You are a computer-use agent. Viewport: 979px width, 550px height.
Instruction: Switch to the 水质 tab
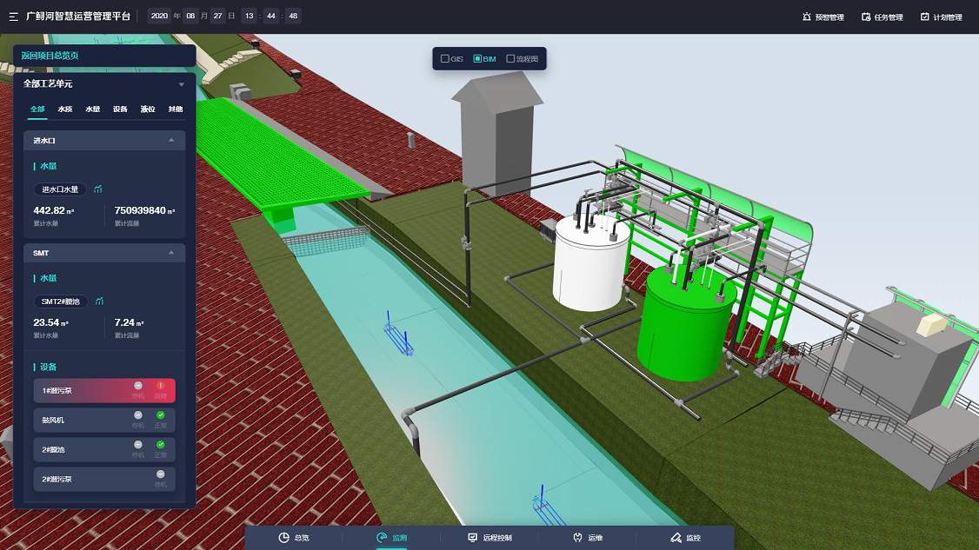click(x=65, y=109)
